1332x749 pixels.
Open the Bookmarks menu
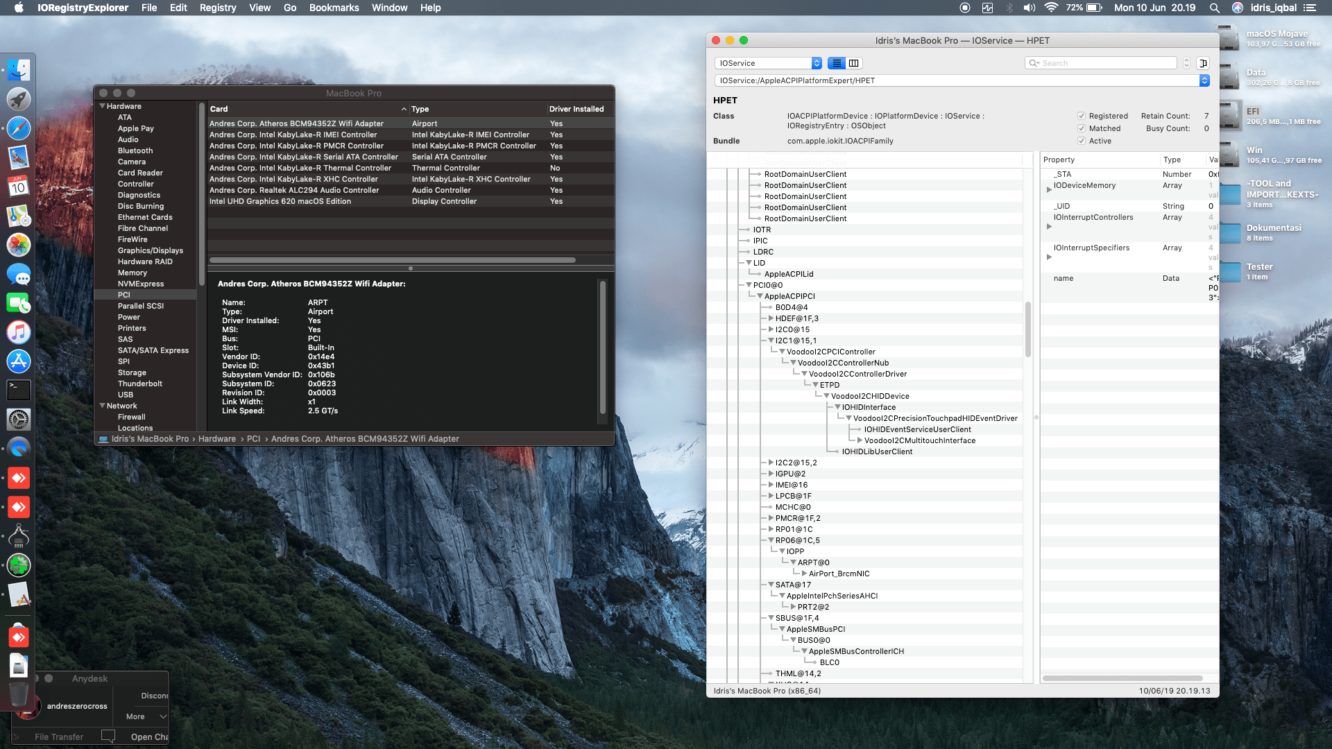click(x=334, y=8)
